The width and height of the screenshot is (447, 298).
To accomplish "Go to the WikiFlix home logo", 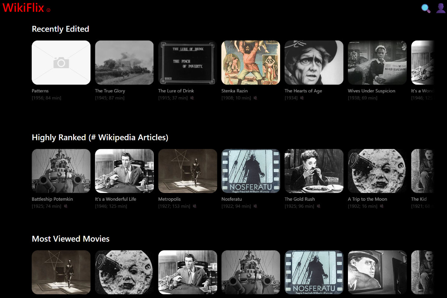I will point(23,7).
